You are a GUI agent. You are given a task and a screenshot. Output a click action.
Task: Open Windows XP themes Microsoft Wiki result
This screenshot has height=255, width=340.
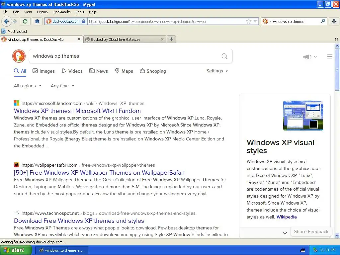click(x=77, y=111)
